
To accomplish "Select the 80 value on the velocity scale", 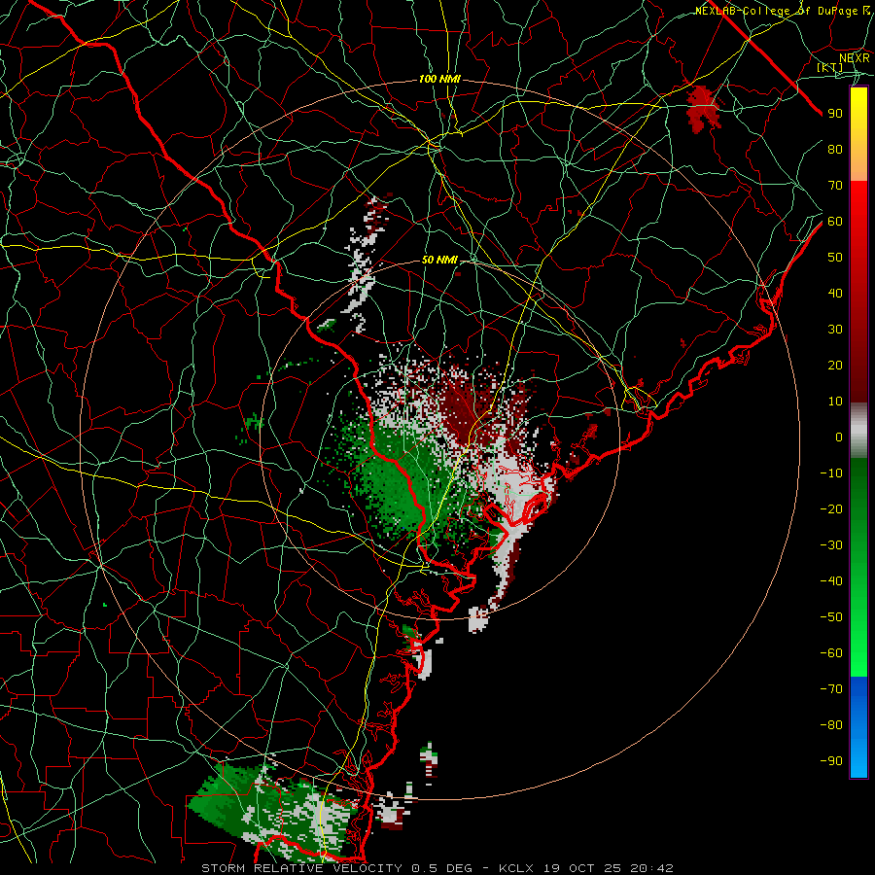I will 835,149.
